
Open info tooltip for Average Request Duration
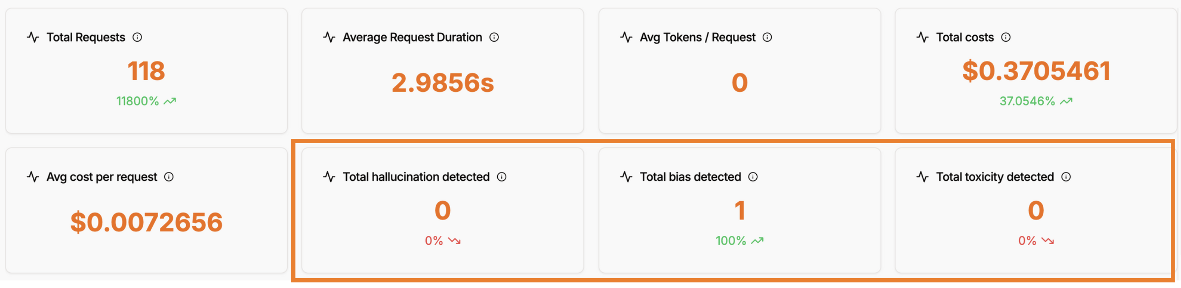point(494,37)
